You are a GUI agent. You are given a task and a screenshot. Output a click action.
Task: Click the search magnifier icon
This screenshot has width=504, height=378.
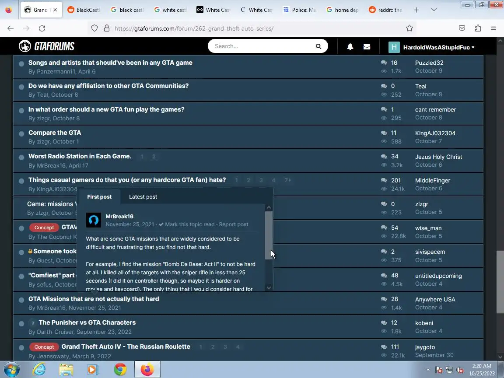318,46
